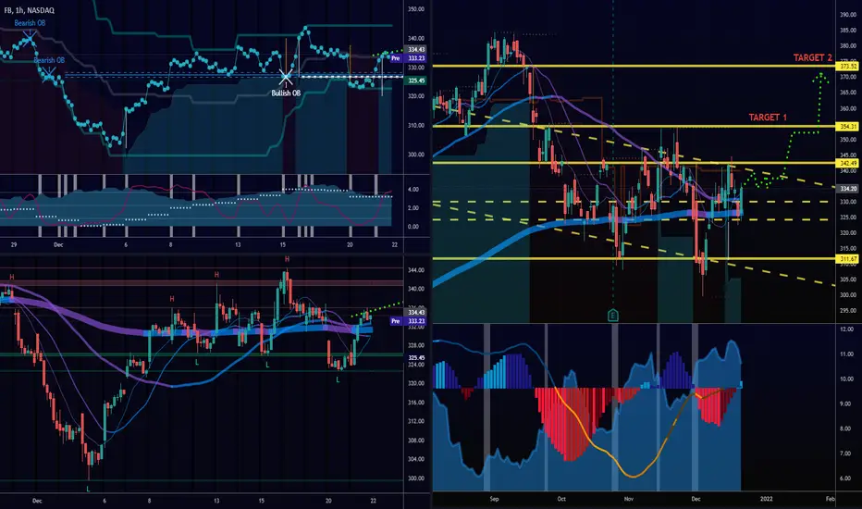
Task: Click the Pre 333.23 tag on order-block chart
Action: 409,57
